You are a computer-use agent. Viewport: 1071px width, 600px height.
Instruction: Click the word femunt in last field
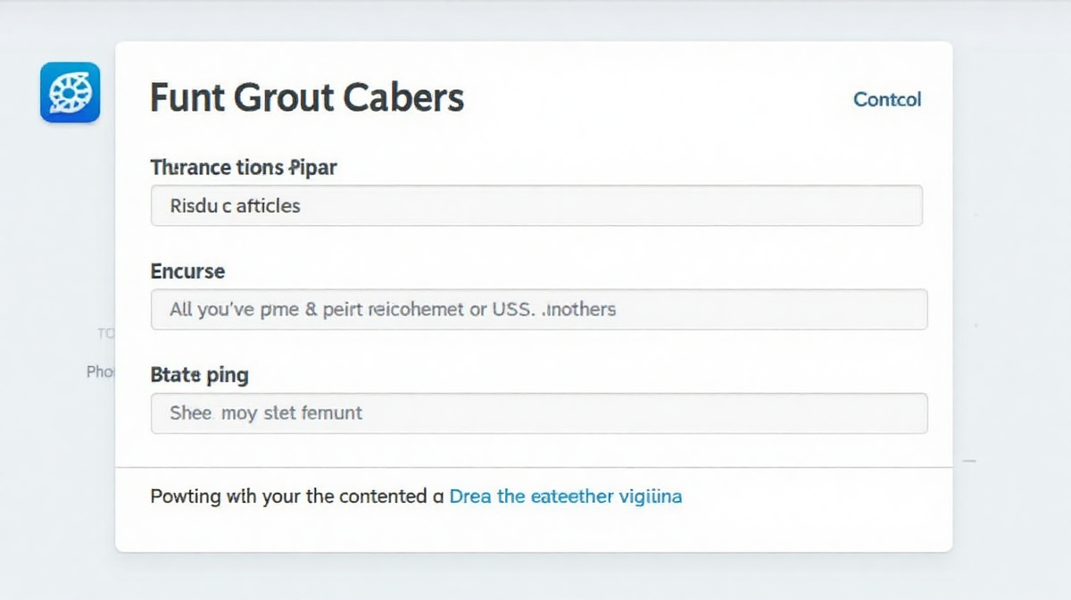point(332,413)
